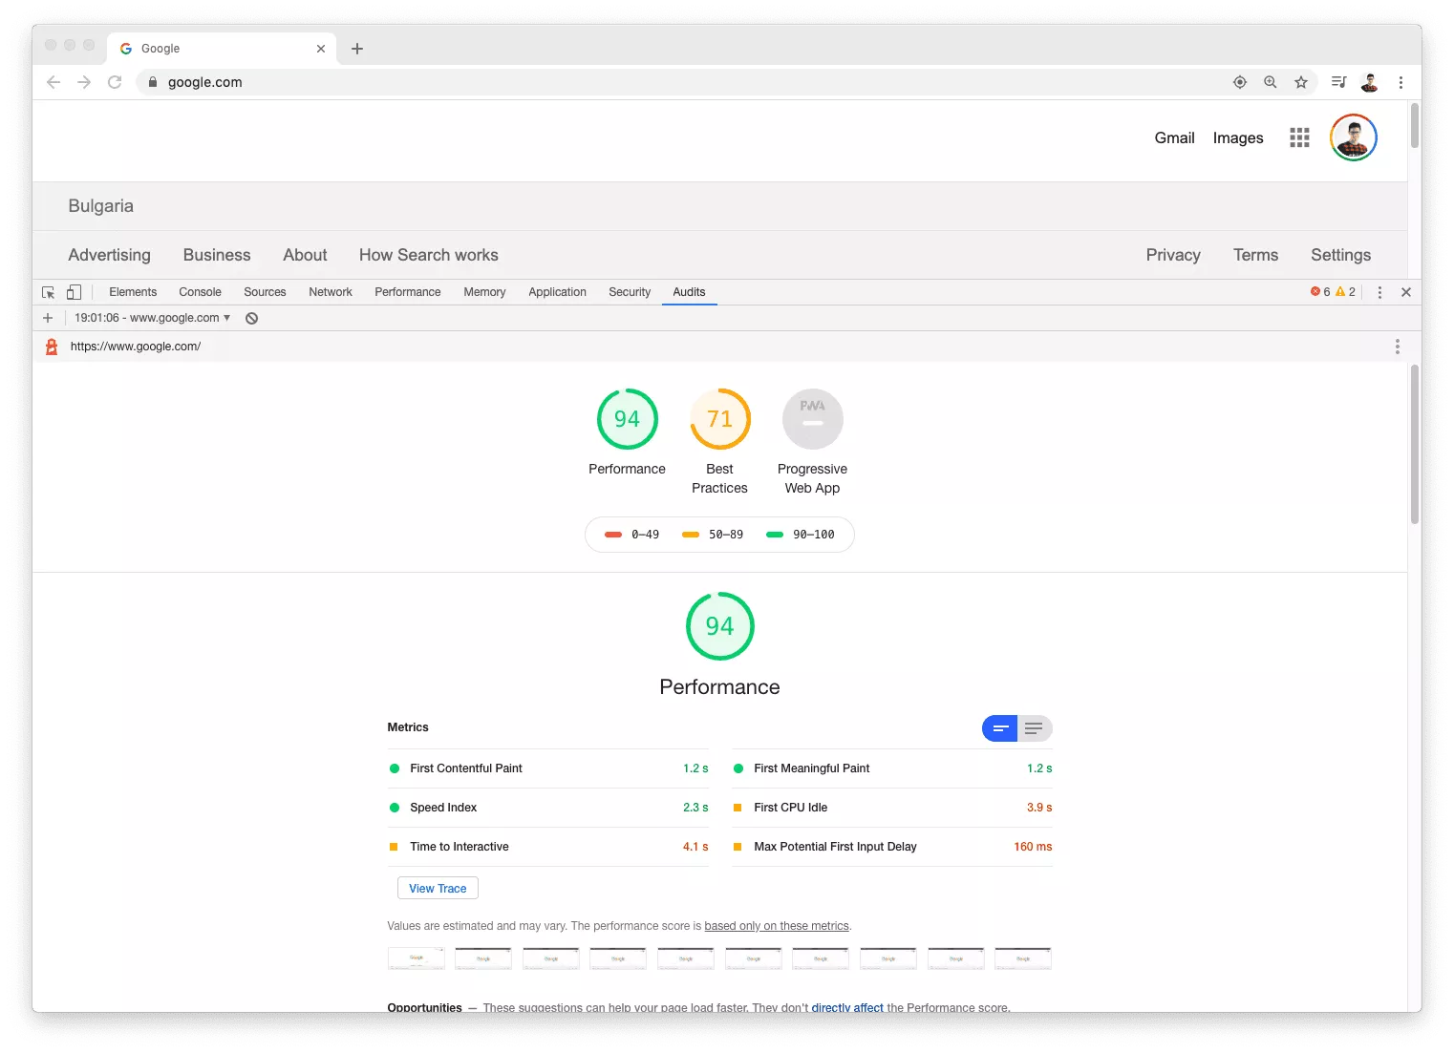This screenshot has height=1052, width=1454.
Task: Reload the google.com page
Action: pos(115,82)
